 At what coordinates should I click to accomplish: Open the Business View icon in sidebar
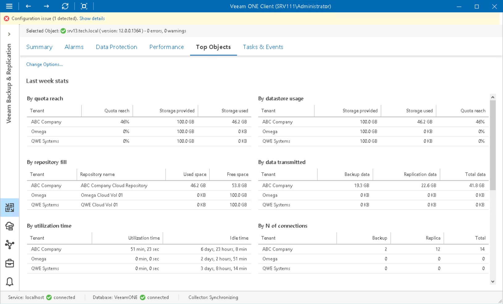(x=10, y=245)
